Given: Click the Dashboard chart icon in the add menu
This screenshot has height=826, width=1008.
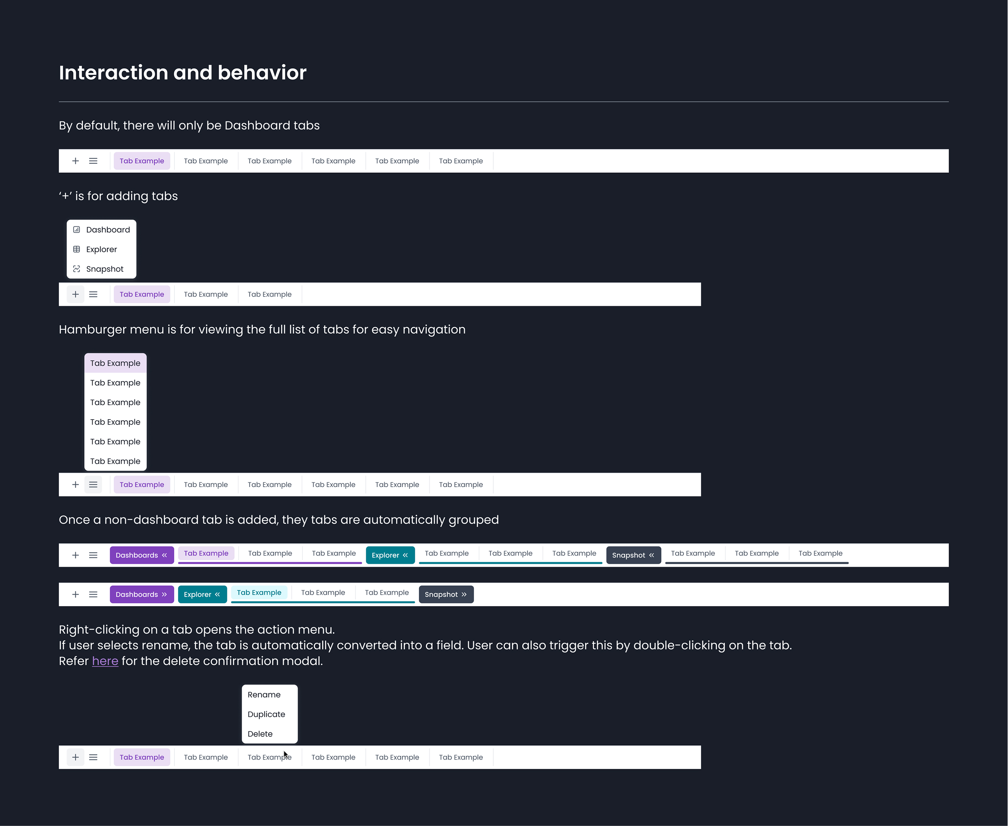Looking at the screenshot, I should click(77, 230).
